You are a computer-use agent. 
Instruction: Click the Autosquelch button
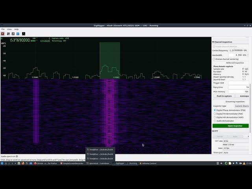pos(242,96)
